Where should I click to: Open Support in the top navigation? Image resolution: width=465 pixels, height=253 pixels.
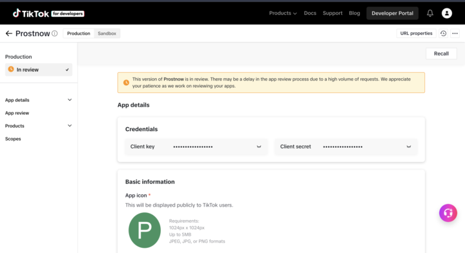coord(333,13)
